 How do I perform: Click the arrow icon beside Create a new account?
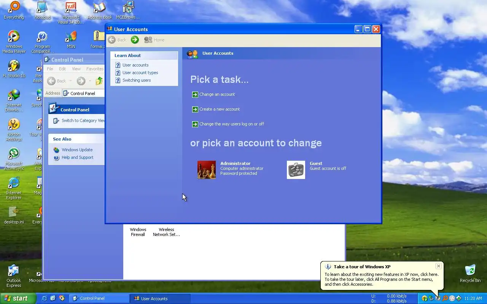point(195,109)
